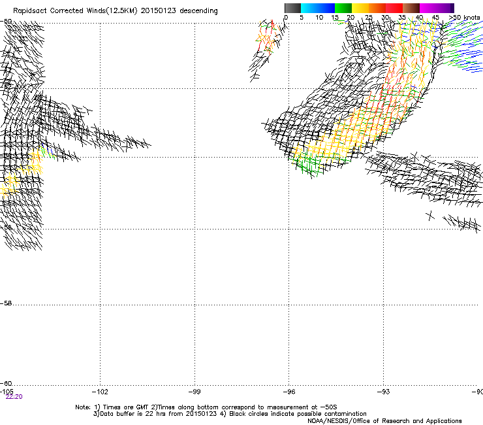
Task: Click the '20150123' date in the title
Action: pos(159,11)
